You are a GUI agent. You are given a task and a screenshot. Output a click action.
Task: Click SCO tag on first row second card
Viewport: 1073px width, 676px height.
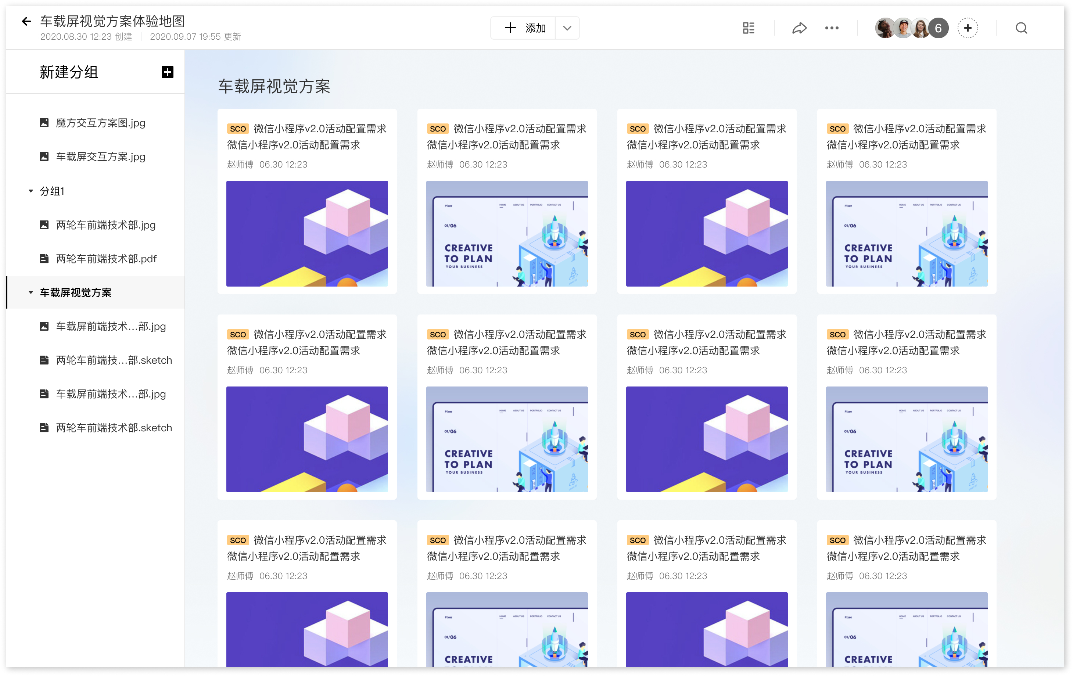tap(438, 129)
